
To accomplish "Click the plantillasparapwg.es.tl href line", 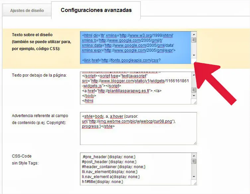I will [x=122, y=91].
